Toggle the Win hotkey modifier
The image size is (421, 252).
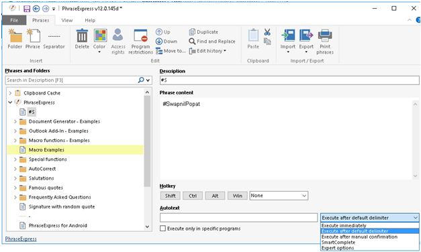point(237,196)
